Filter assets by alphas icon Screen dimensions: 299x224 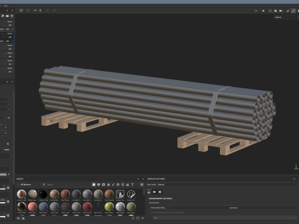point(118,184)
